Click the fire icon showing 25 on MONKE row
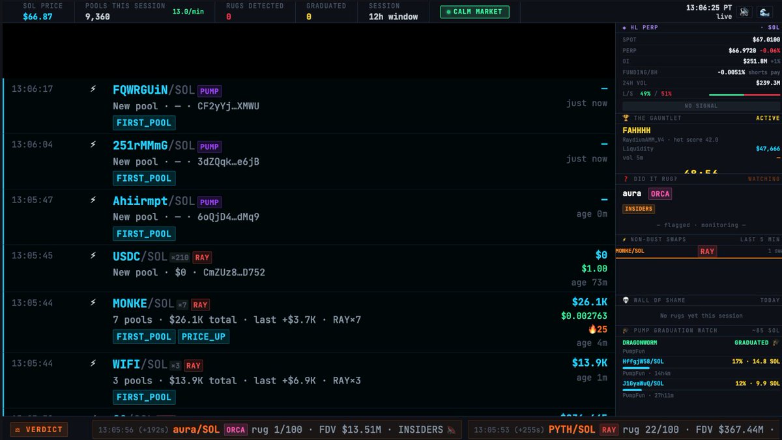This screenshot has height=440, width=782. [x=592, y=329]
